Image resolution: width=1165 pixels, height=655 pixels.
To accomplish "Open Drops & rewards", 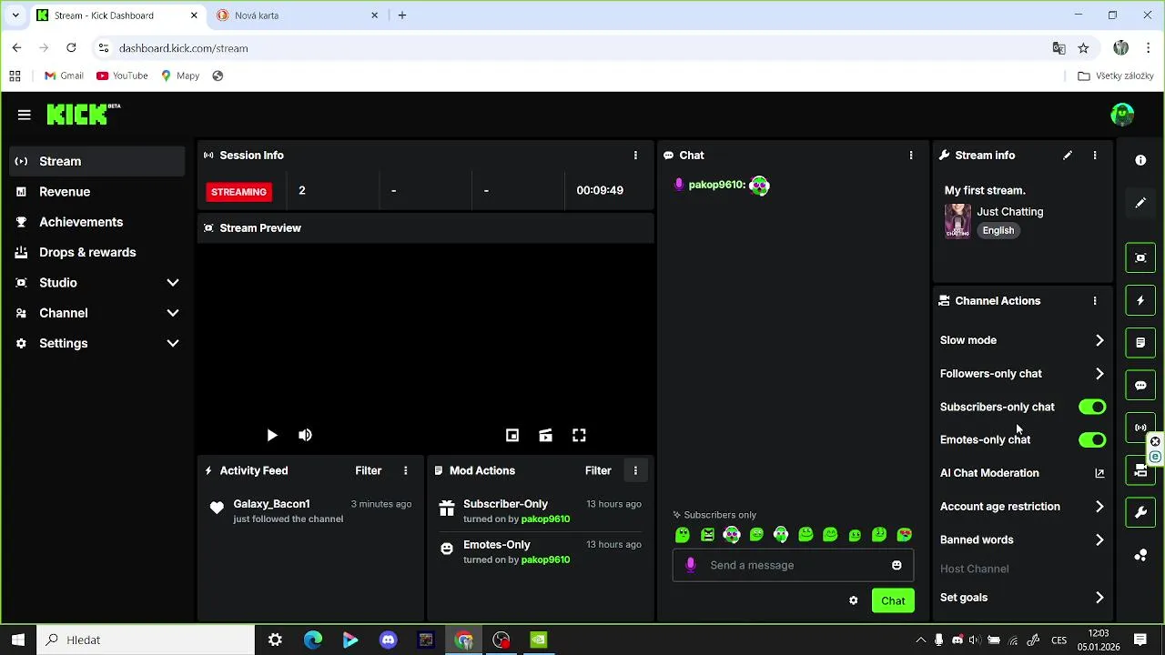I will click(96, 252).
